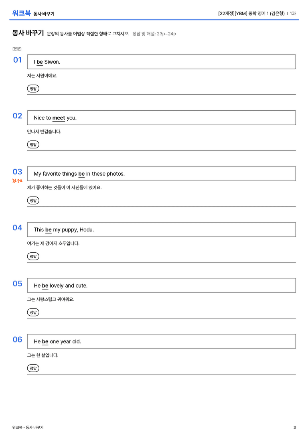The height and width of the screenshot is (436, 308).
Task: Click the 정답 badge under question 04
Action: point(33,256)
